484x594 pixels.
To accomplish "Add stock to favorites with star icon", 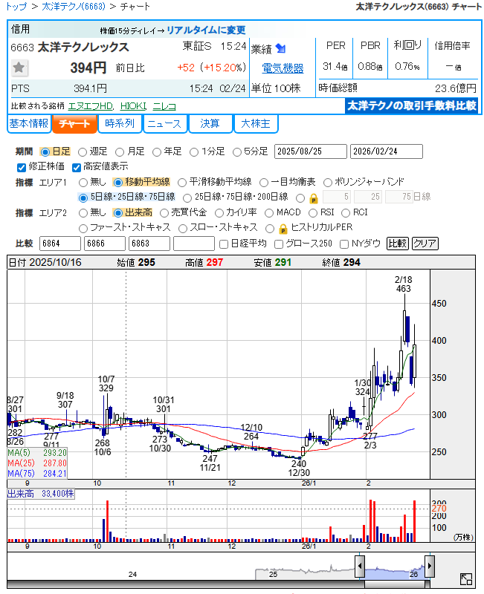I will click(x=19, y=68).
